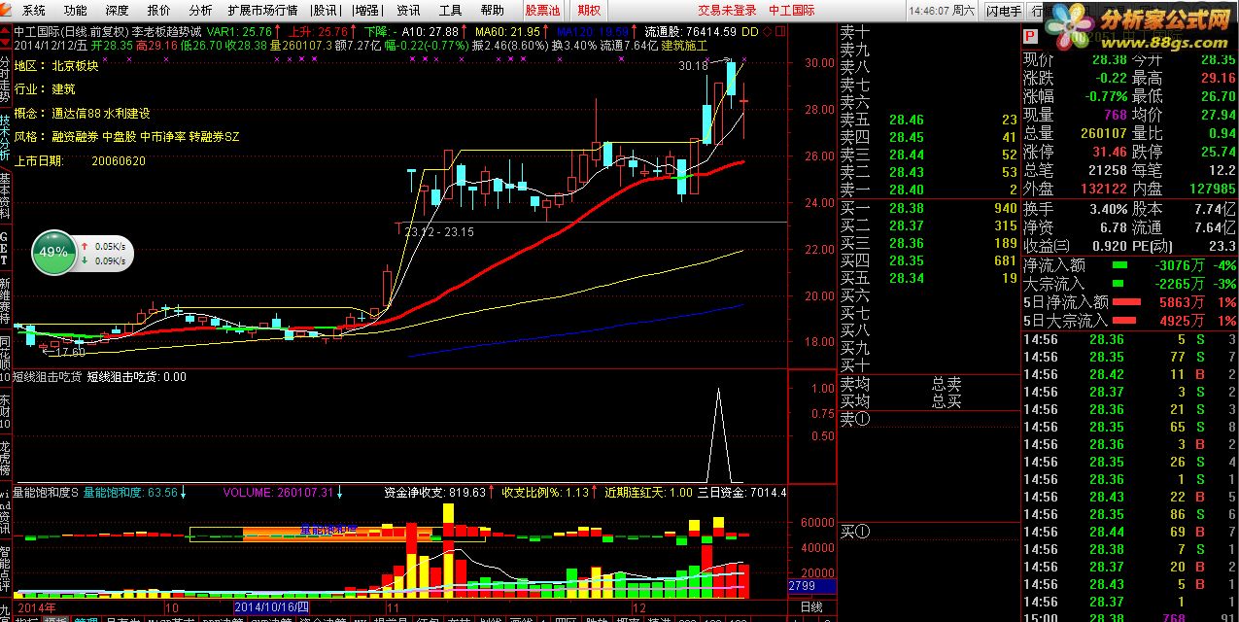Open the red 股票池 stock pool

pos(542,11)
